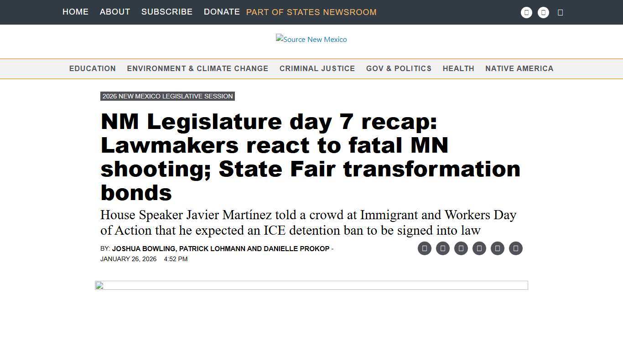The height and width of the screenshot is (350, 623).
Task: Open the NATIVE AMERICA category
Action: pyautogui.click(x=519, y=68)
